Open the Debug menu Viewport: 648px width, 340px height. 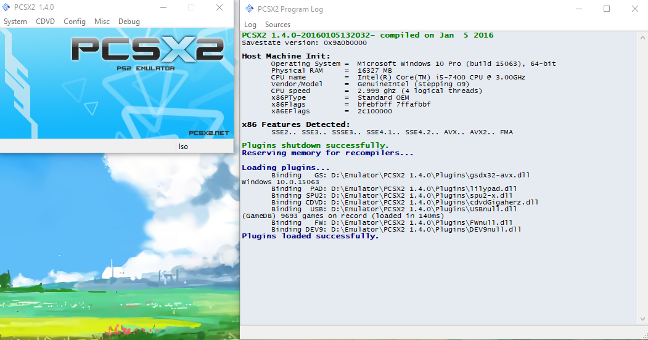pos(129,22)
